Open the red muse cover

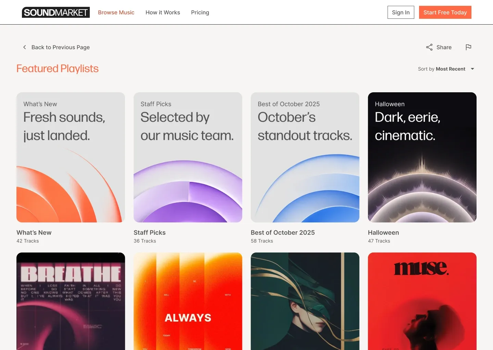[422, 301]
